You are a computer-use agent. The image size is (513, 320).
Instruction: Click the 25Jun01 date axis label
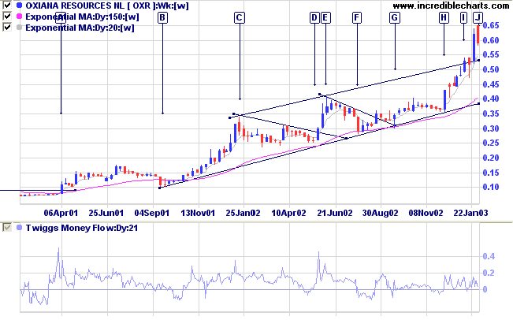click(106, 214)
